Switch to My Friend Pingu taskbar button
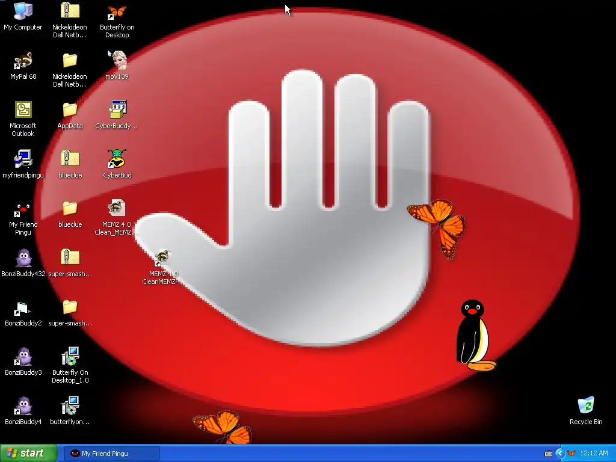This screenshot has height=462, width=616. [111, 454]
